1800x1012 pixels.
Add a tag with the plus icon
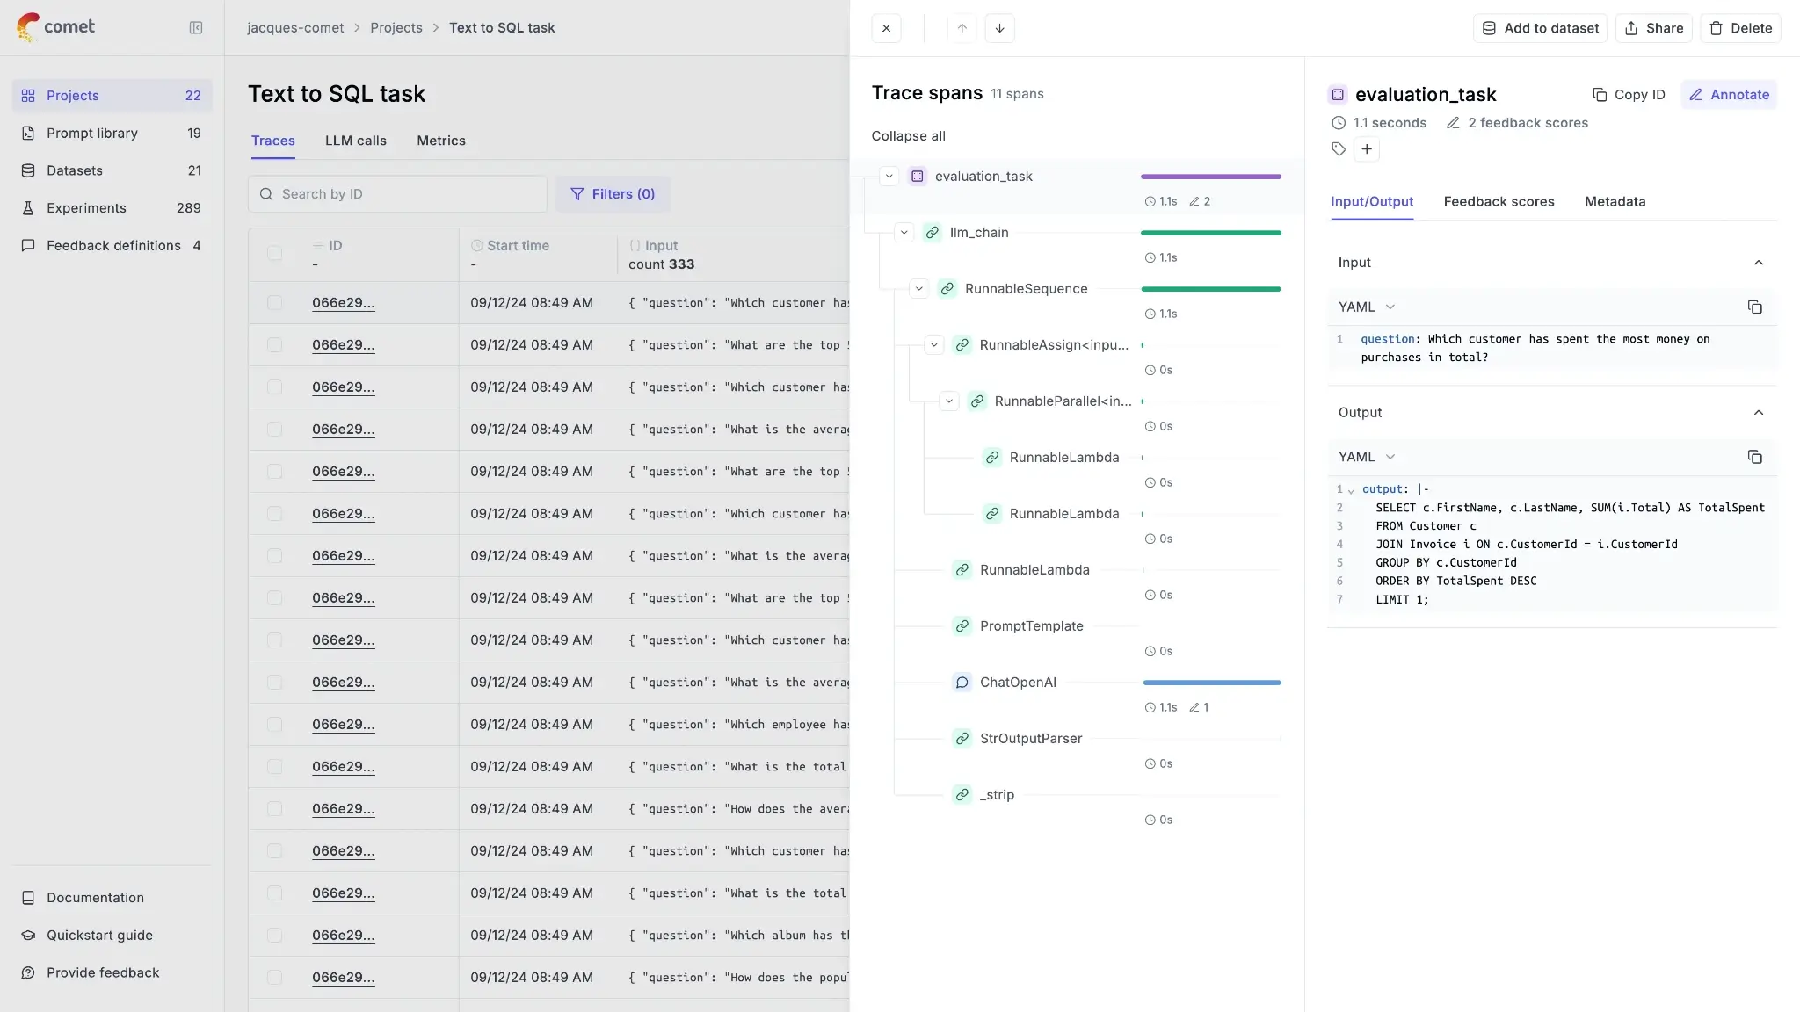click(x=1367, y=149)
